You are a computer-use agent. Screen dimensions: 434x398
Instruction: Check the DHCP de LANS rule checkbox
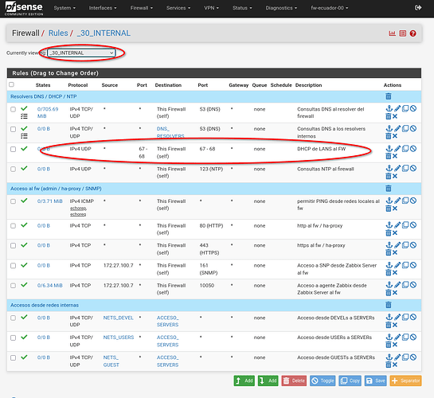click(13, 150)
